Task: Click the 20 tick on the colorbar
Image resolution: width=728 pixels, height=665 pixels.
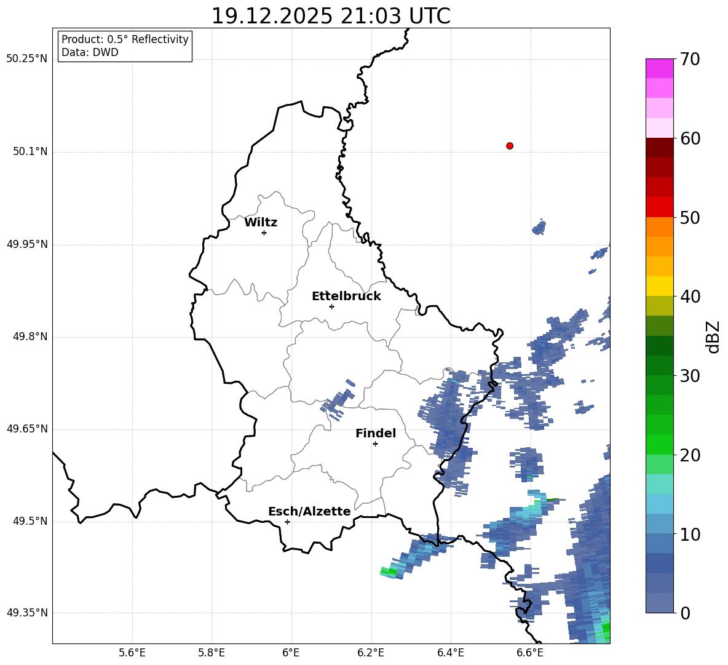Action: 690,455
